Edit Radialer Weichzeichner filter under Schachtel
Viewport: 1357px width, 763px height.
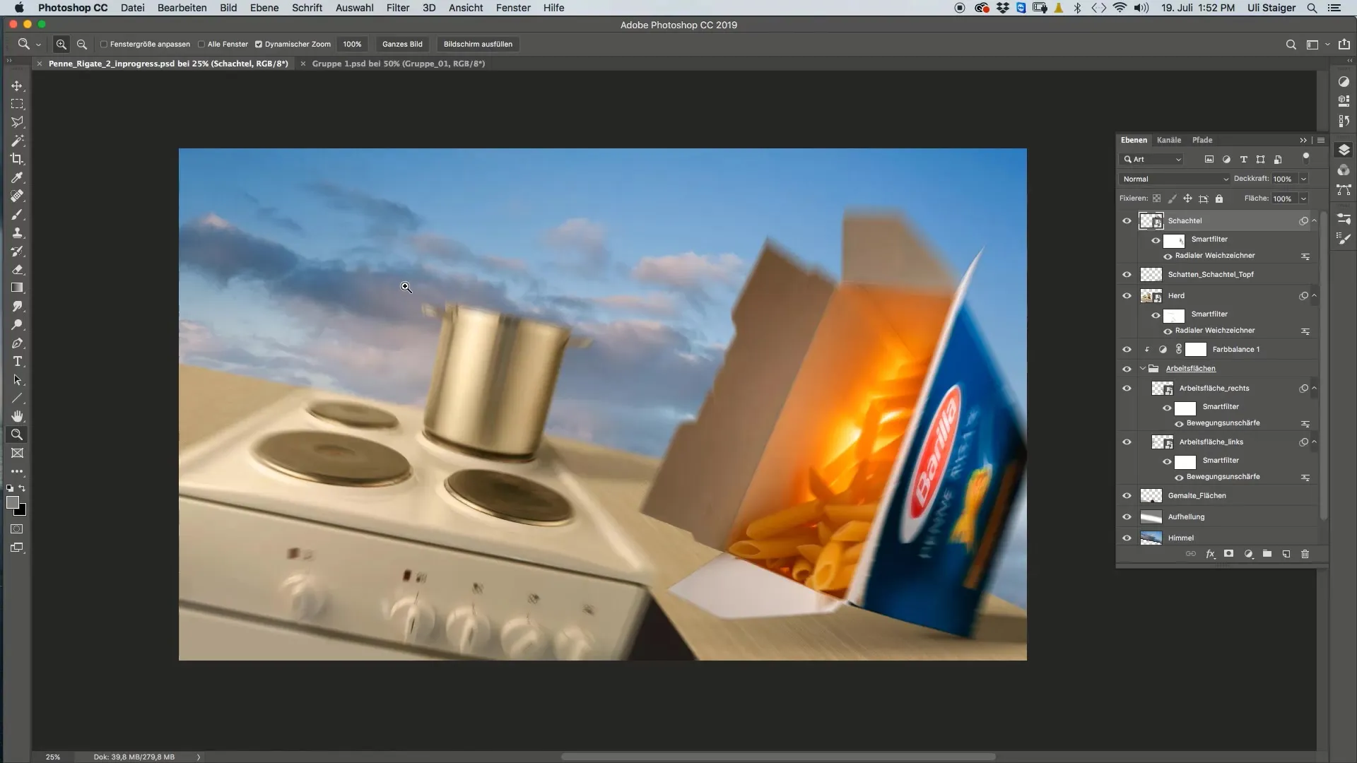pos(1215,256)
